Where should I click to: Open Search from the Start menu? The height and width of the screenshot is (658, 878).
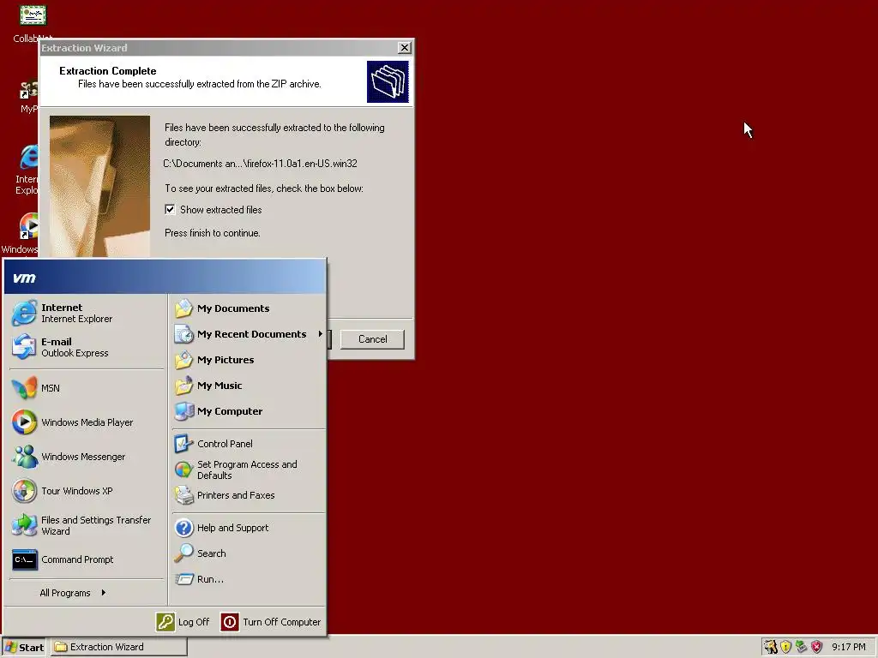(x=248, y=553)
